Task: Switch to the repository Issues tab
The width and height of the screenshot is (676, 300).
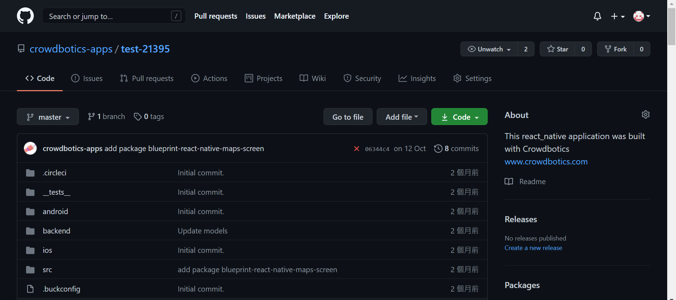Action: tap(87, 78)
